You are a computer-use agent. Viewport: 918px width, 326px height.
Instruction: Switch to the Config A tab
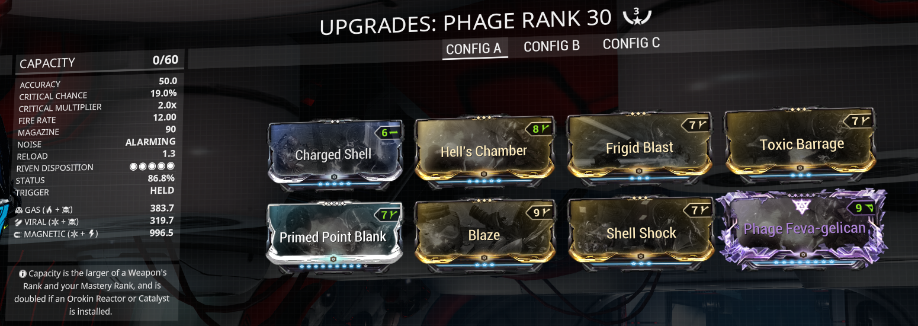474,49
